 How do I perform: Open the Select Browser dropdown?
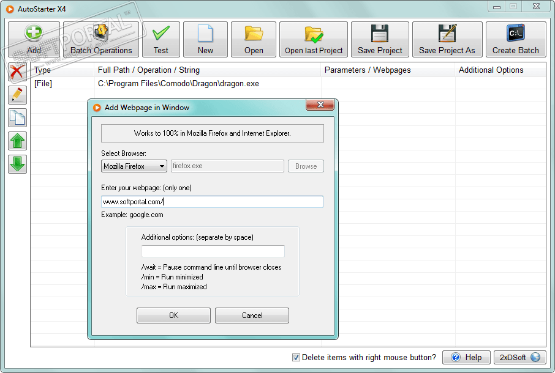(x=134, y=166)
